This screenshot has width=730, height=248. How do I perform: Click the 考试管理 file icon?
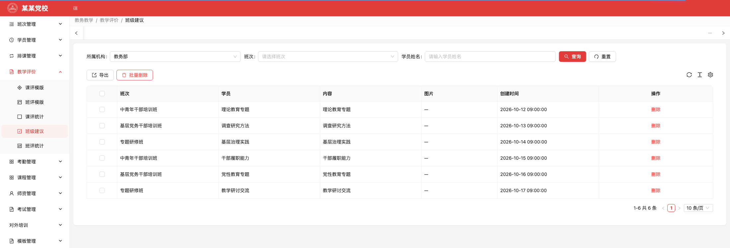tap(12, 209)
